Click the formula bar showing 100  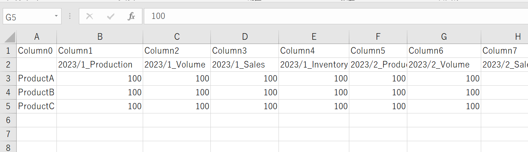click(336, 16)
